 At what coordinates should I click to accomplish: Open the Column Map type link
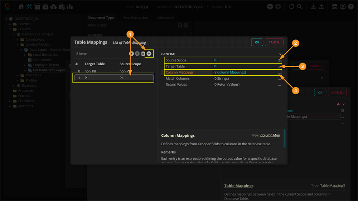point(270,136)
